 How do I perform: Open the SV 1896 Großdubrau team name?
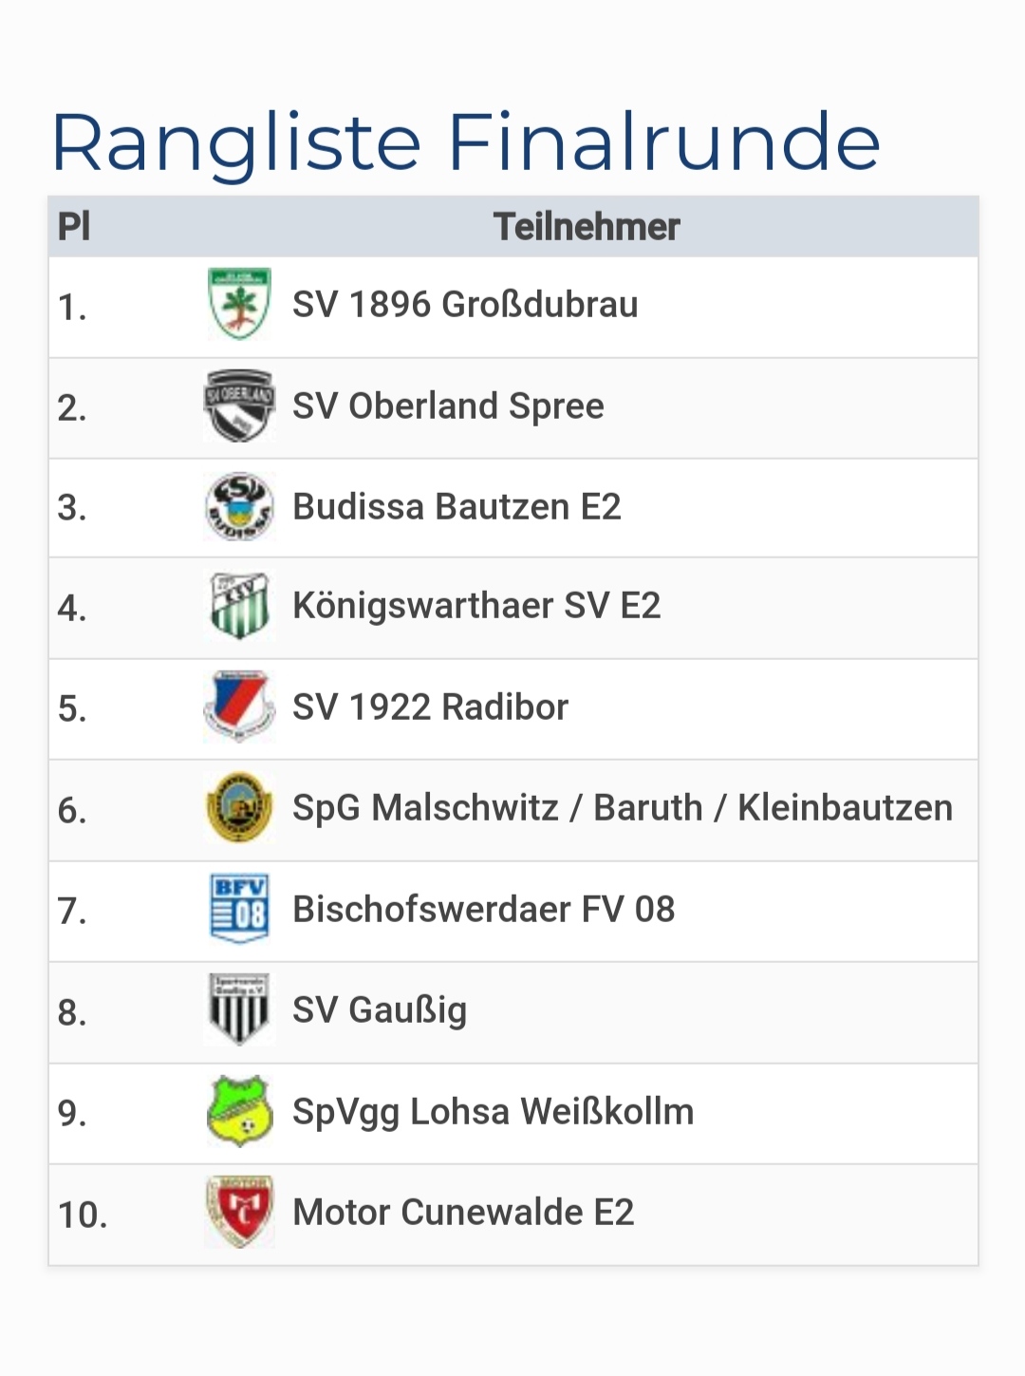pyautogui.click(x=465, y=305)
